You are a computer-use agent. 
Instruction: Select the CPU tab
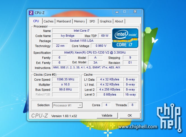[36, 21]
